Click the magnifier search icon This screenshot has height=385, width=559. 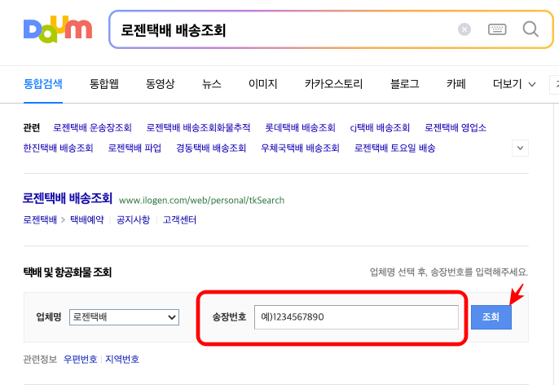[x=530, y=29]
